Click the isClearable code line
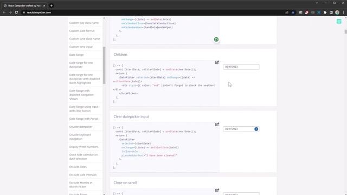 (130, 152)
